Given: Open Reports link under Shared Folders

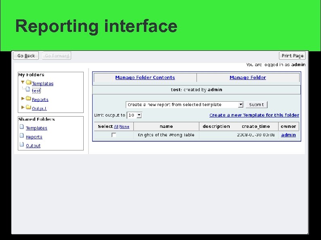Looking at the screenshot, I should [x=34, y=137].
